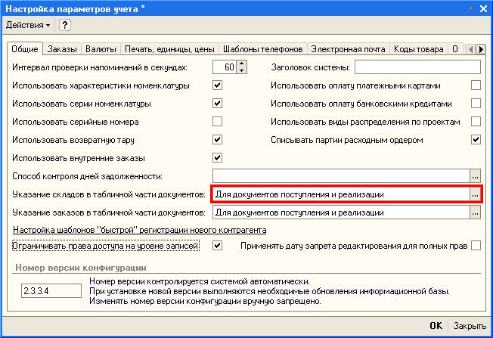Viewport: 493px width, 338px height.
Task: Close the settings window with X
Action: pos(482,8)
